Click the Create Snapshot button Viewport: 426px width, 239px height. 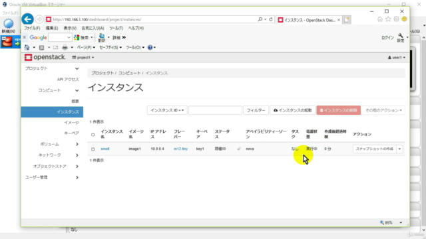tap(374, 149)
